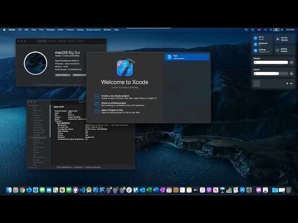Open Microsoft Word from the Dock

[x=156, y=190]
